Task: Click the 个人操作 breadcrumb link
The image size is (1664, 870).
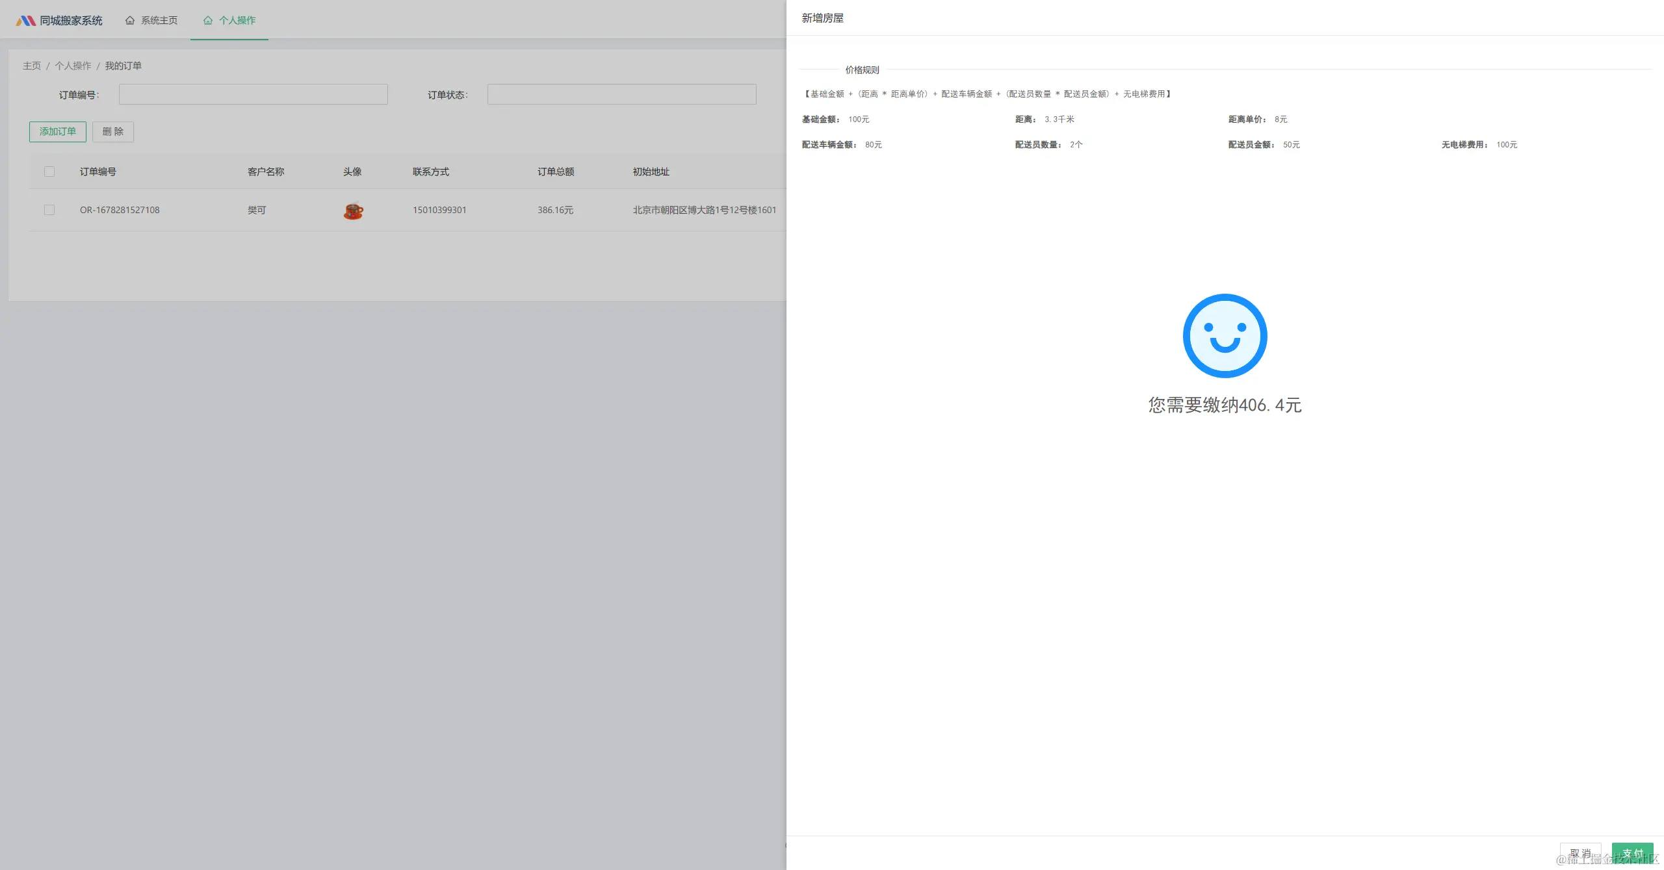Action: (x=73, y=66)
